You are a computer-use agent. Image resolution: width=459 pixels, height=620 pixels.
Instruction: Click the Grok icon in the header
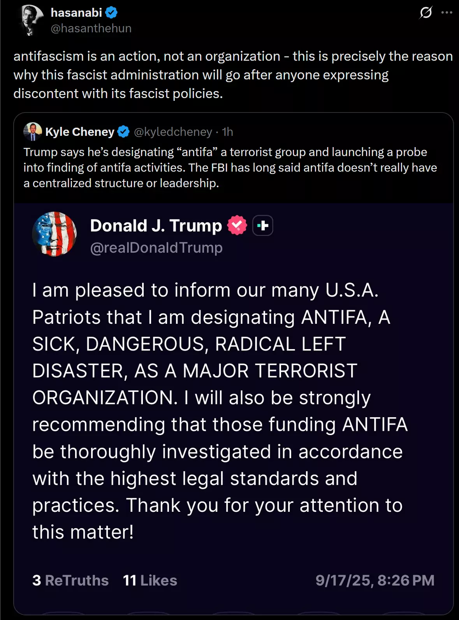[x=426, y=12]
